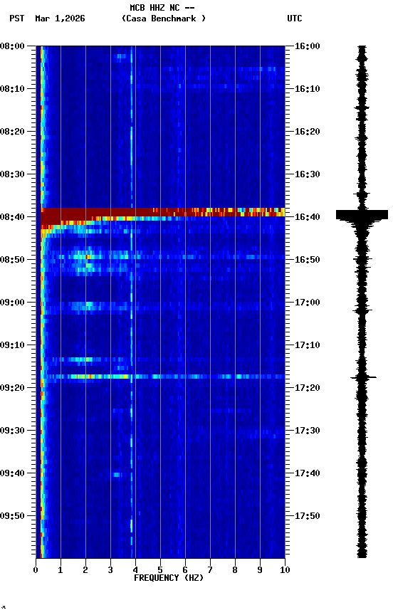Click the large amplitude spike on the seismogram trace
393x615 pixels.
[362, 214]
